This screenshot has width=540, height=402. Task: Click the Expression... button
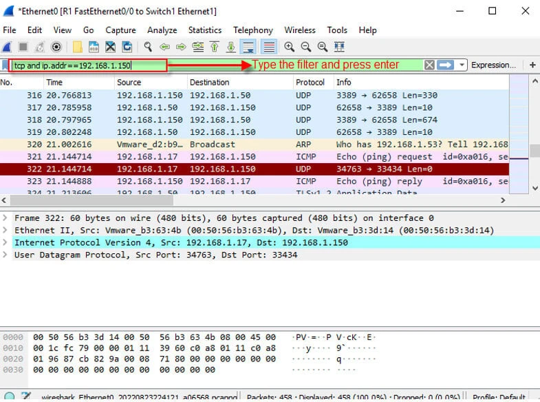pos(493,65)
